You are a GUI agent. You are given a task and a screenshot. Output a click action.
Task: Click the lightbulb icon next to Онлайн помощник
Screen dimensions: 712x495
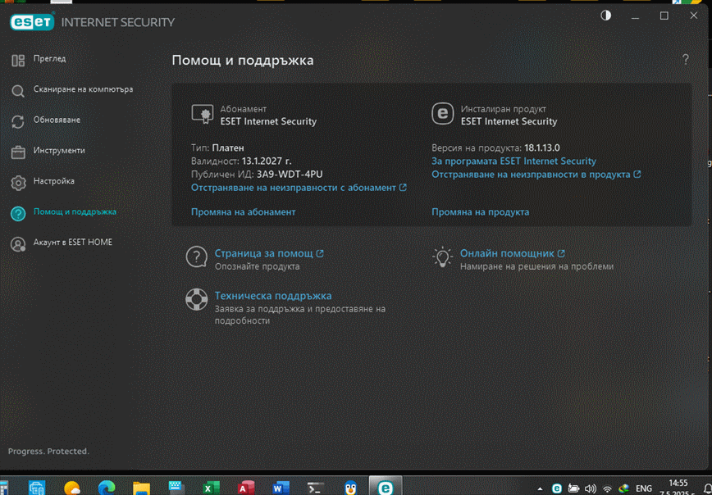coord(442,257)
